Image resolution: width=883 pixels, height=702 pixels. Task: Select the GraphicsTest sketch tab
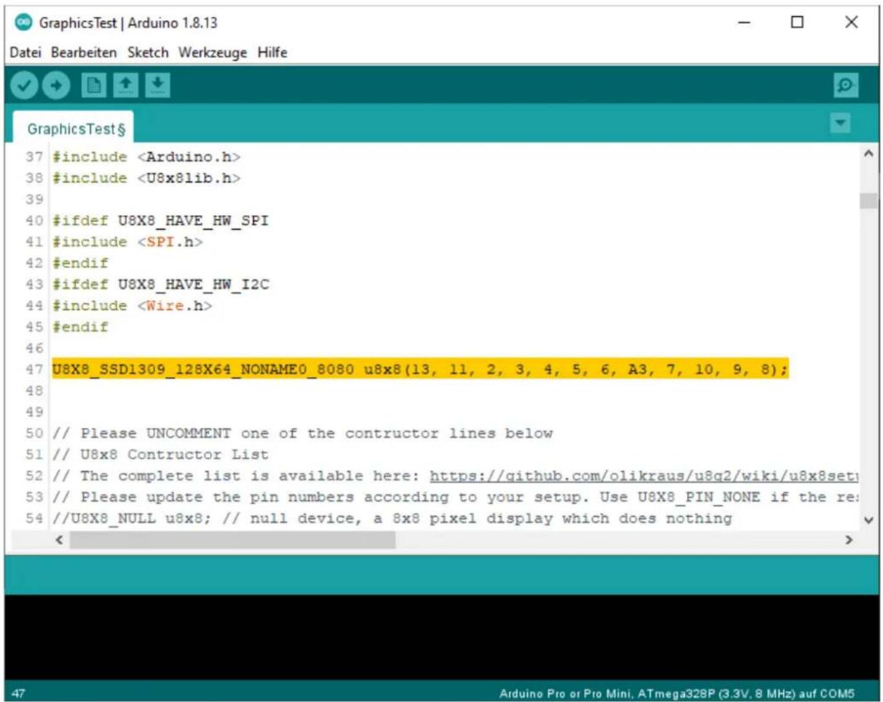pyautogui.click(x=74, y=129)
